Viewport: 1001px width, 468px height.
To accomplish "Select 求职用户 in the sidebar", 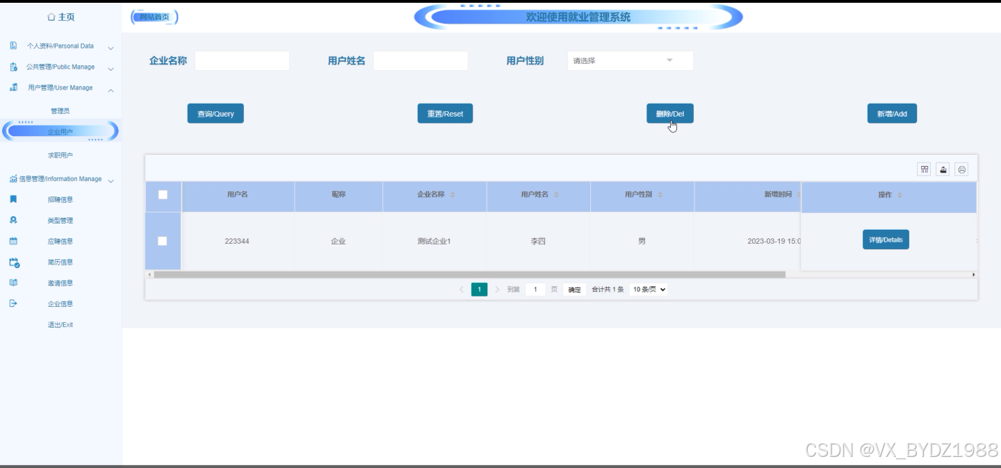I will (x=60, y=156).
